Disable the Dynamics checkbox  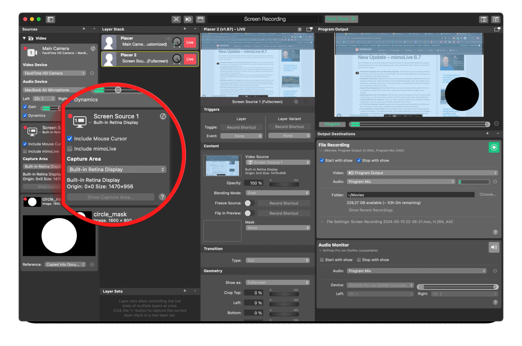(x=25, y=115)
